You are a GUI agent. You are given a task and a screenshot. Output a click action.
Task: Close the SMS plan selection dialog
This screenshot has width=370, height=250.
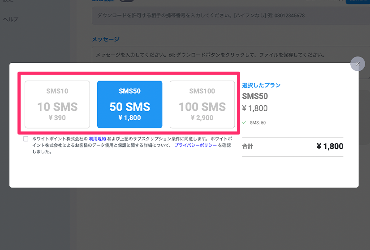(357, 64)
